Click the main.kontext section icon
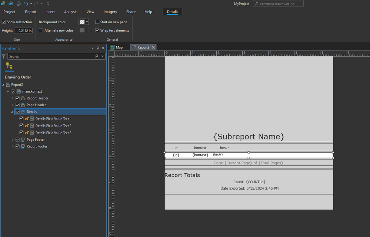 point(19,91)
